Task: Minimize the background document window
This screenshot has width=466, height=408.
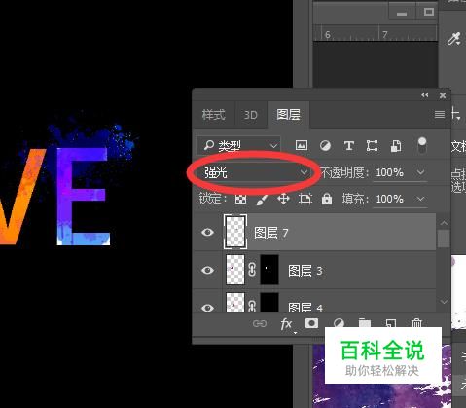Action: coord(402,14)
